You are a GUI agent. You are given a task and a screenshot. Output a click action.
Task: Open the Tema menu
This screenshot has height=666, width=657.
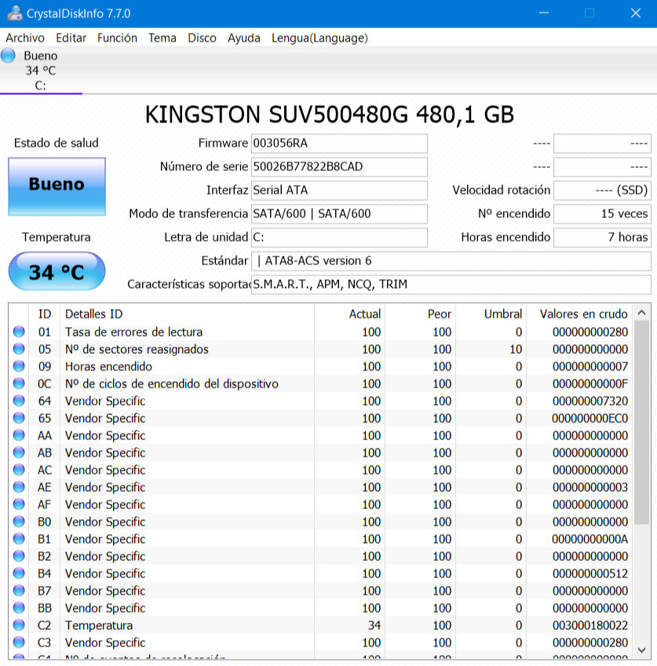[162, 38]
